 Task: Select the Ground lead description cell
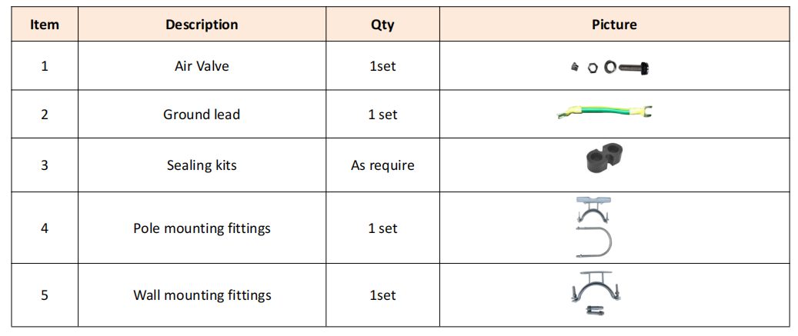pos(202,115)
